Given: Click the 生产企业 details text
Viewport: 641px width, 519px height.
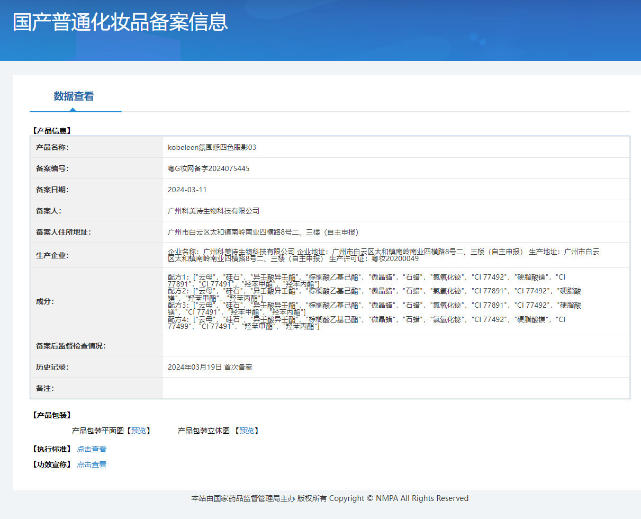Looking at the screenshot, I should coord(384,255).
